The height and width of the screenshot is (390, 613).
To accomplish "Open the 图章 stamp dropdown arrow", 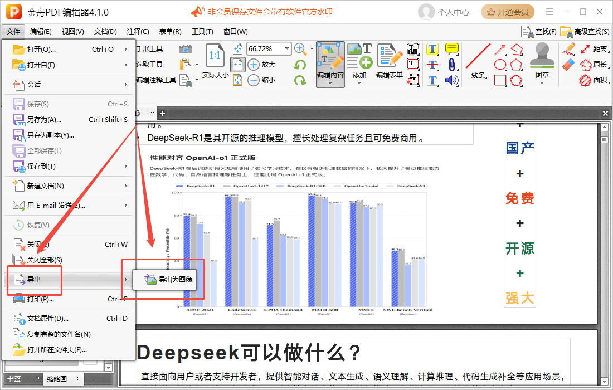I will (542, 83).
